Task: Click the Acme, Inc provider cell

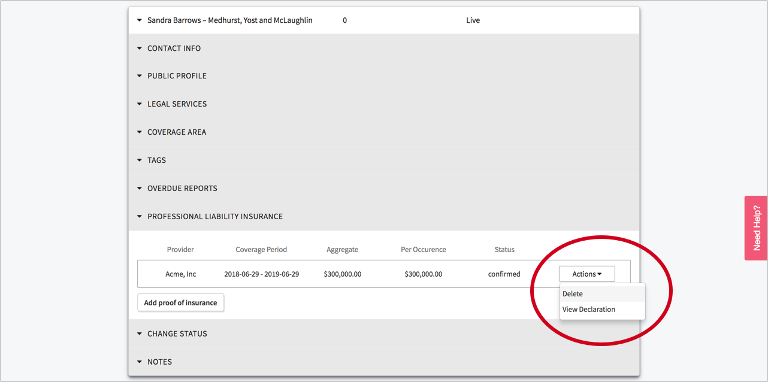Action: coord(180,274)
